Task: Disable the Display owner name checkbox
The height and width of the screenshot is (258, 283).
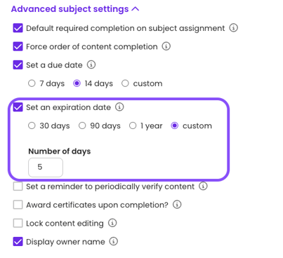Action: click(x=18, y=242)
